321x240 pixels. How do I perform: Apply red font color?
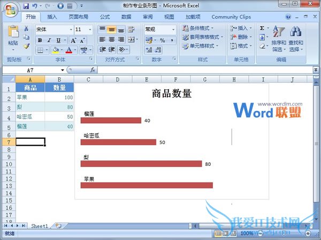(x=69, y=50)
